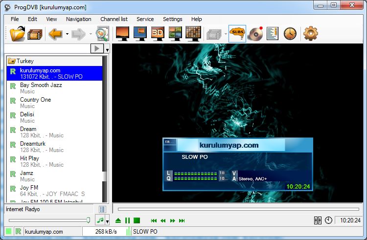Open the View menu

(x=51, y=19)
